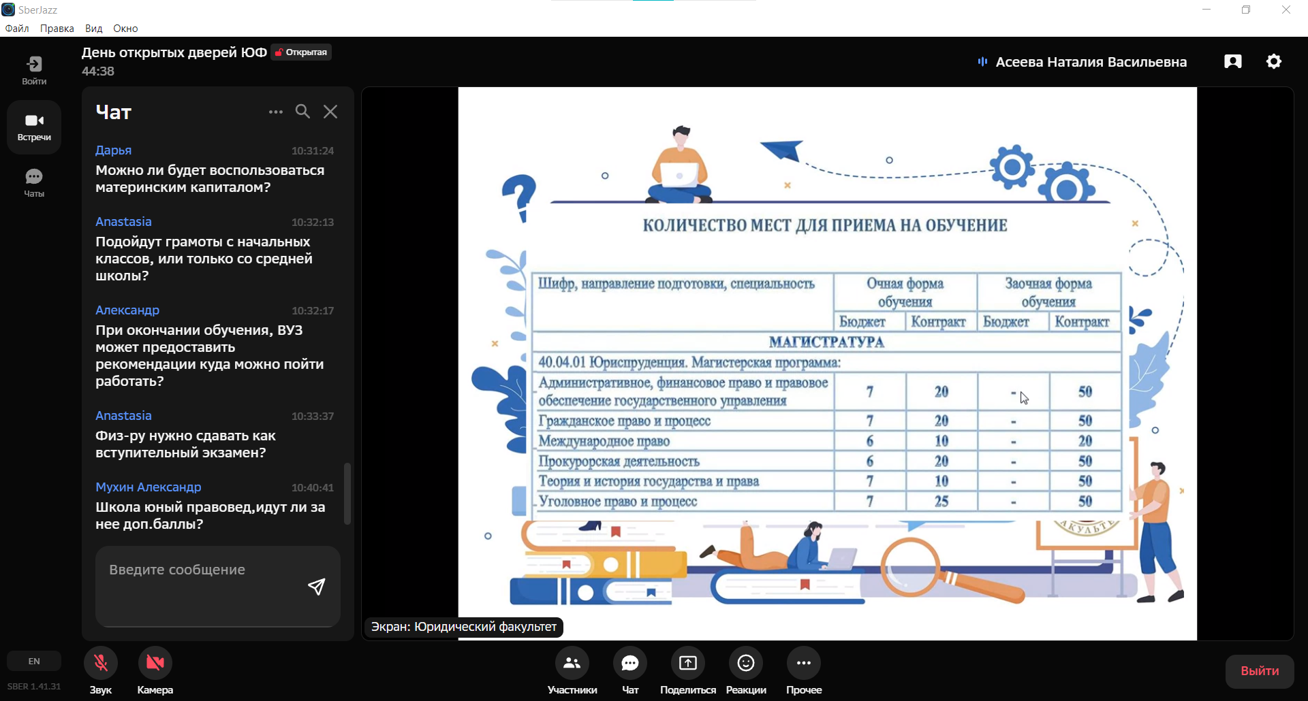Close the Чат panel
Screen dimensions: 1308x701
click(x=330, y=112)
